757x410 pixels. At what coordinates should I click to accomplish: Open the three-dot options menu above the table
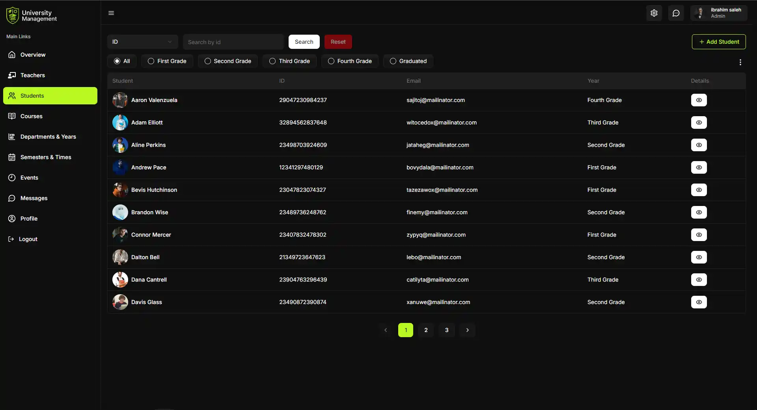740,62
